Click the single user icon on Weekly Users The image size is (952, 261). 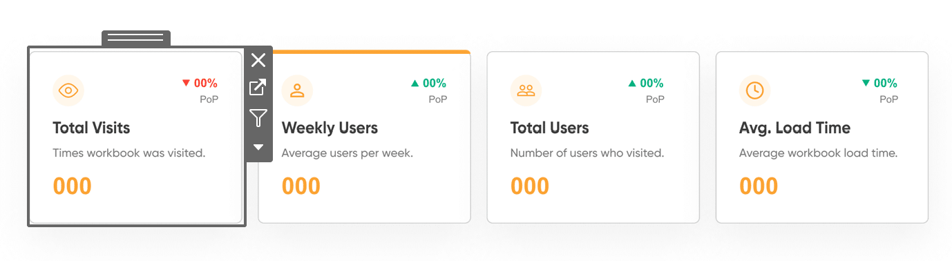click(297, 90)
